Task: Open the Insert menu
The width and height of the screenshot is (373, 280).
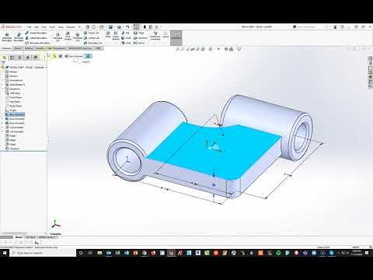Action: point(52,27)
